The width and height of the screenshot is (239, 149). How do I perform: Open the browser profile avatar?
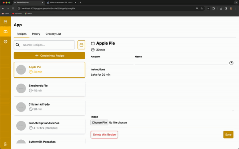[x=231, y=8]
